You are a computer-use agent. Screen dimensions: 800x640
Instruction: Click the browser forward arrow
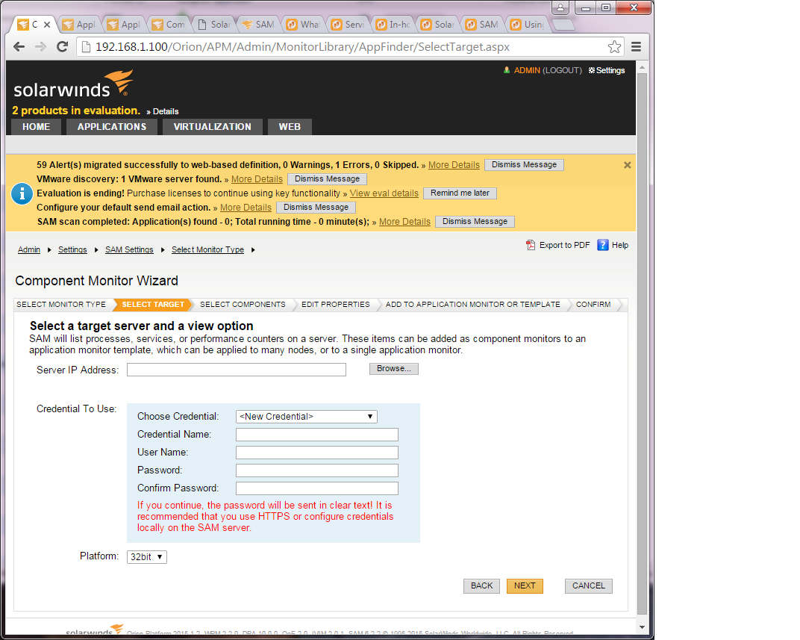point(40,47)
